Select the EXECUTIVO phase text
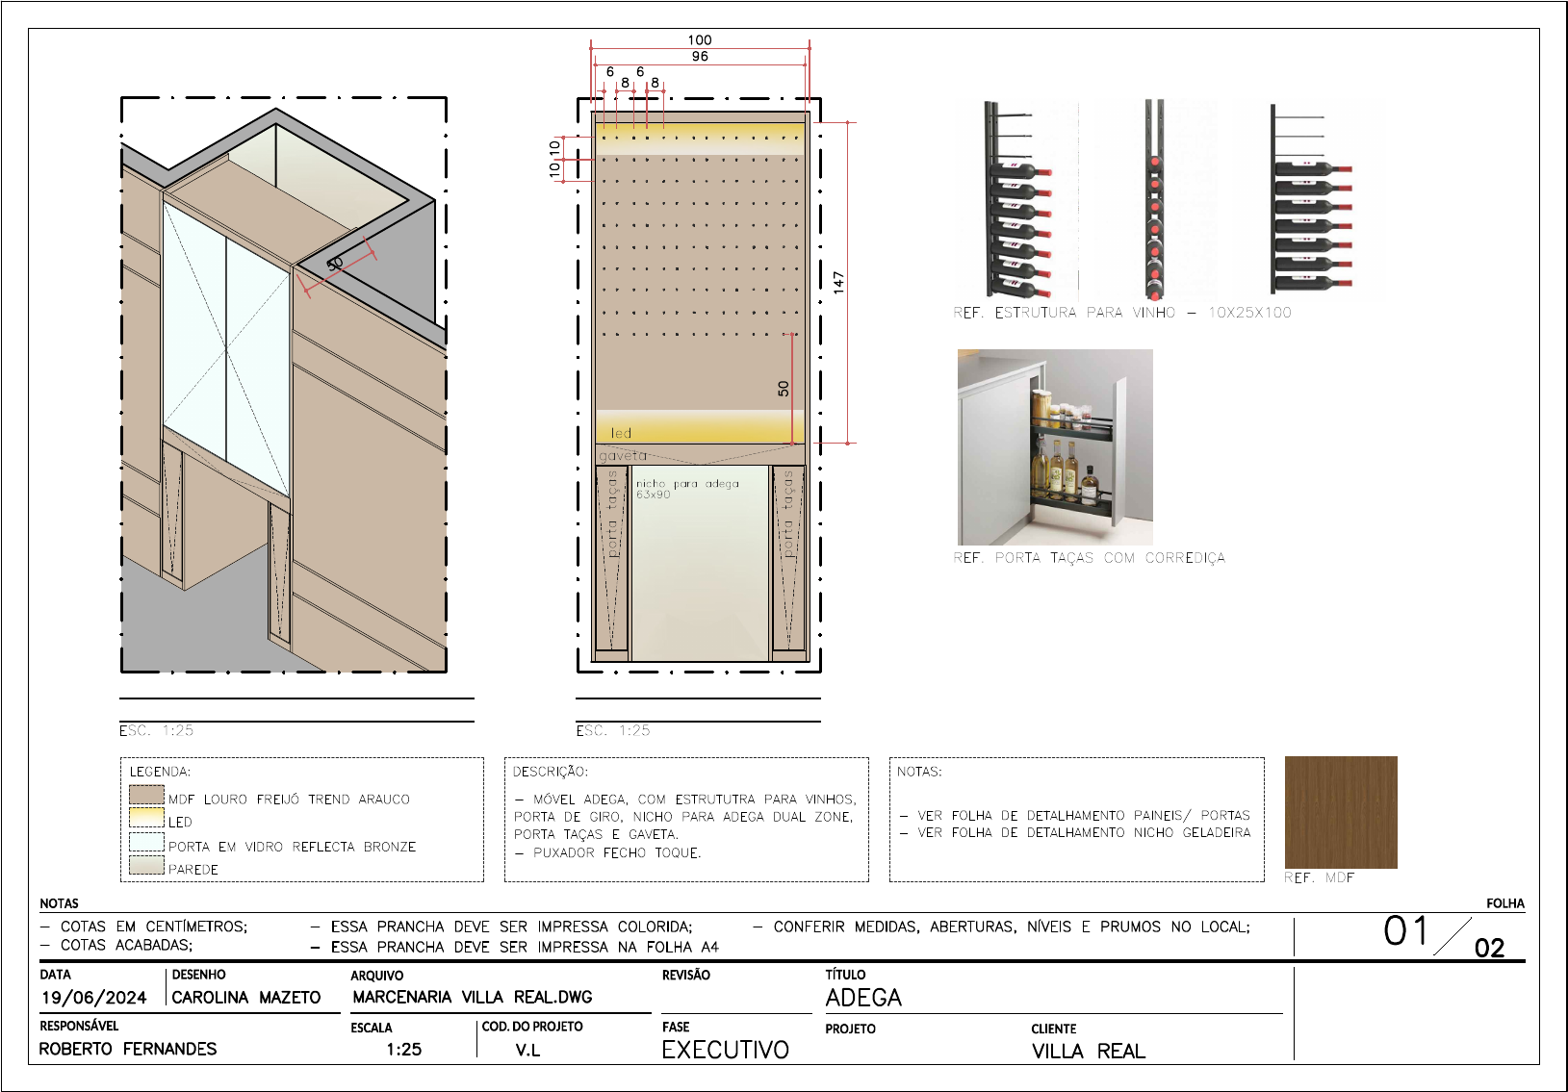This screenshot has width=1568, height=1092. [x=725, y=1050]
